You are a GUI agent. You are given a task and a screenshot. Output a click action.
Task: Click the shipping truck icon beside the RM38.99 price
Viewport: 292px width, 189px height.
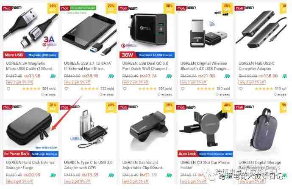(x=111, y=76)
